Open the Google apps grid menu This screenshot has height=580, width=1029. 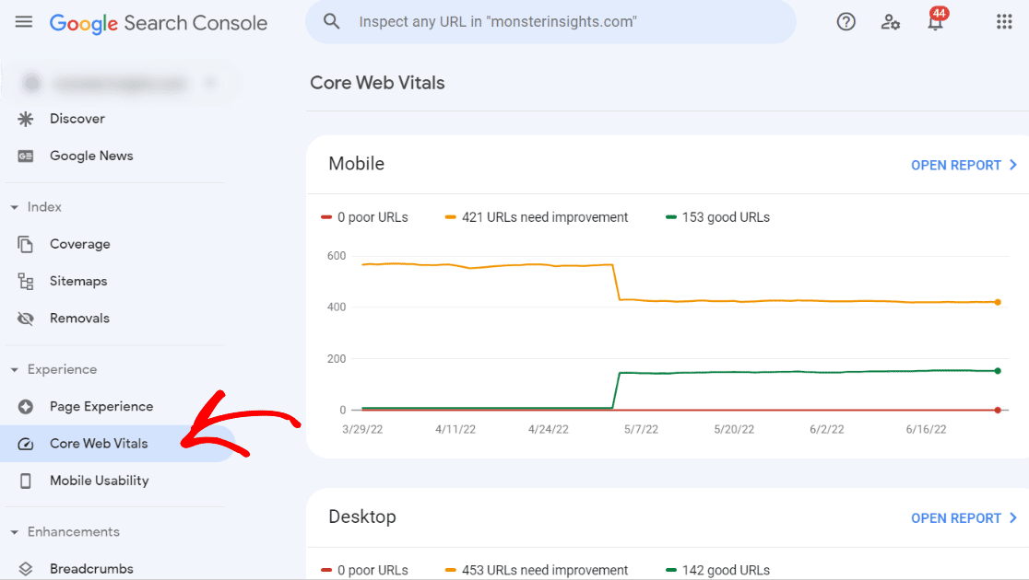click(1004, 21)
